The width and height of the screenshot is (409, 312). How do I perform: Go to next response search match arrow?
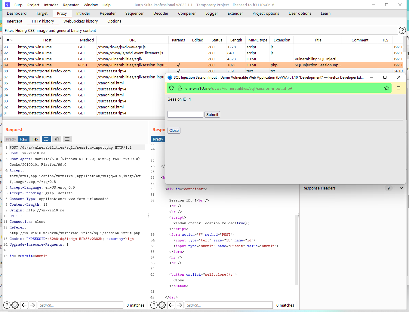(180, 305)
